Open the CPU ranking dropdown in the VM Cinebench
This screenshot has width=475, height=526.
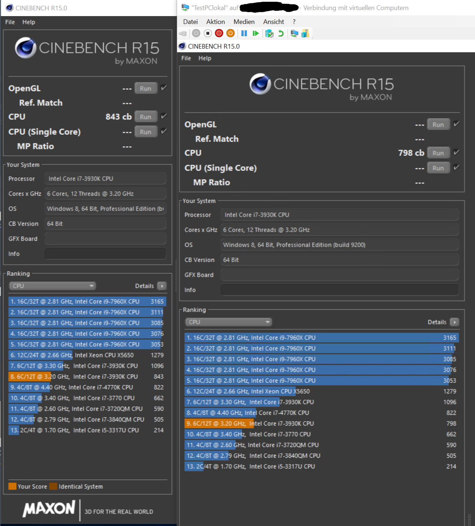coord(229,322)
